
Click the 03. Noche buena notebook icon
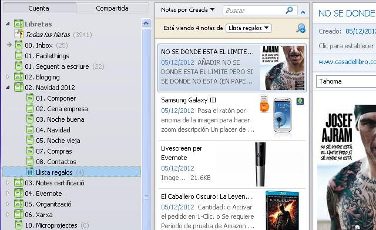30,119
